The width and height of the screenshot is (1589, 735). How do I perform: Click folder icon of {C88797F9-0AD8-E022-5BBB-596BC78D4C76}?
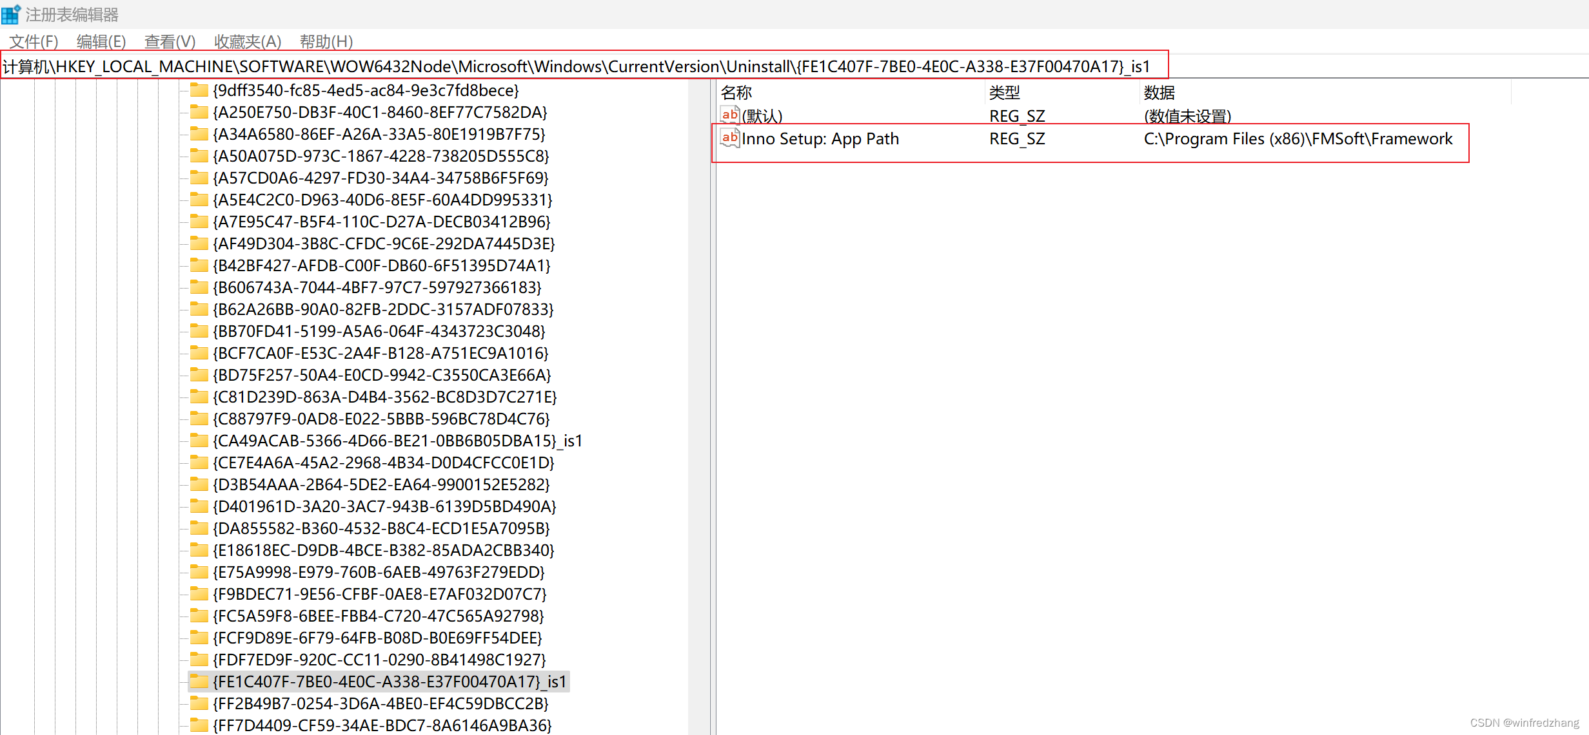(x=199, y=418)
